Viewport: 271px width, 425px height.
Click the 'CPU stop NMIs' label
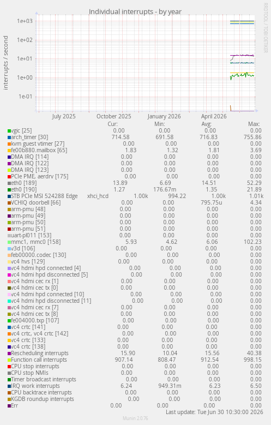pyautogui.click(x=29, y=373)
